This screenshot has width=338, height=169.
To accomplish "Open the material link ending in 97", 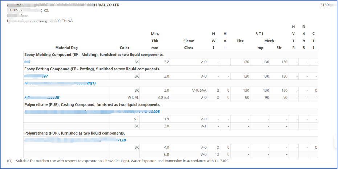I will point(36,76).
